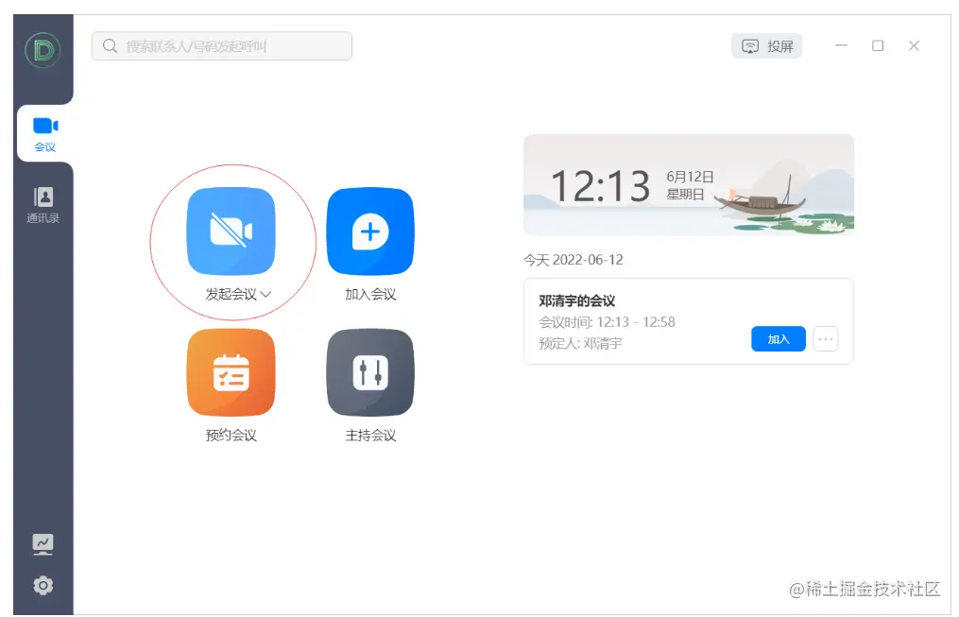Click the 主持会议 host meeting icon

point(369,371)
